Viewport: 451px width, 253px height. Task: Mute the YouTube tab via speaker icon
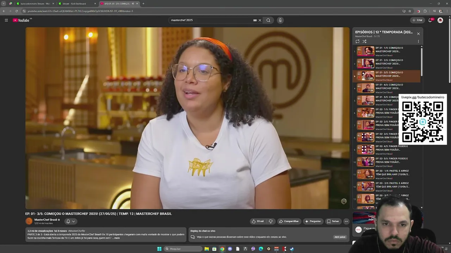point(132,4)
